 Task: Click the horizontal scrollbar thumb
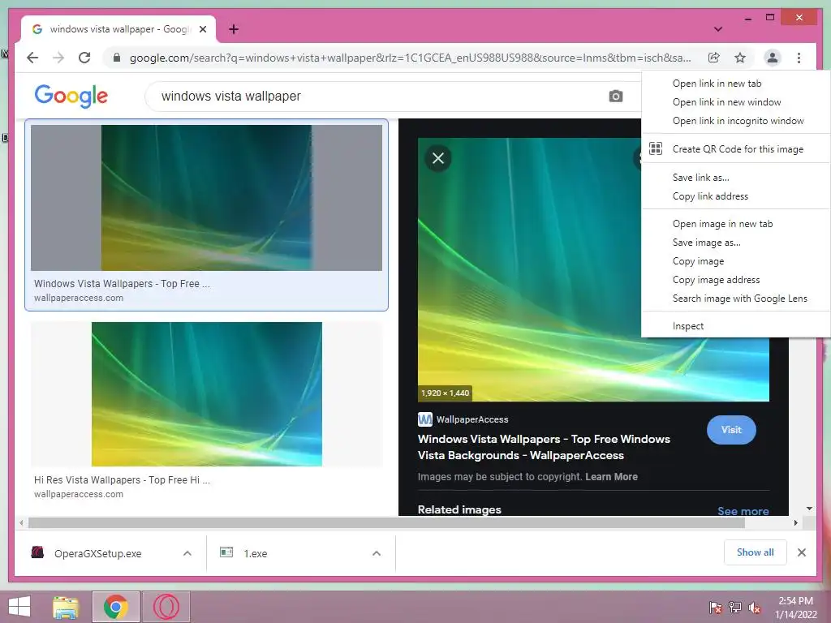[386, 523]
